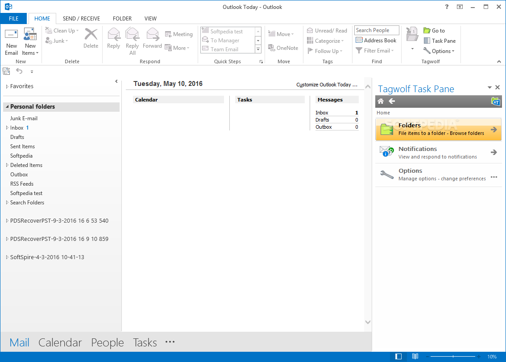Open the Move dropdown
The image size is (506, 362).
281,34
